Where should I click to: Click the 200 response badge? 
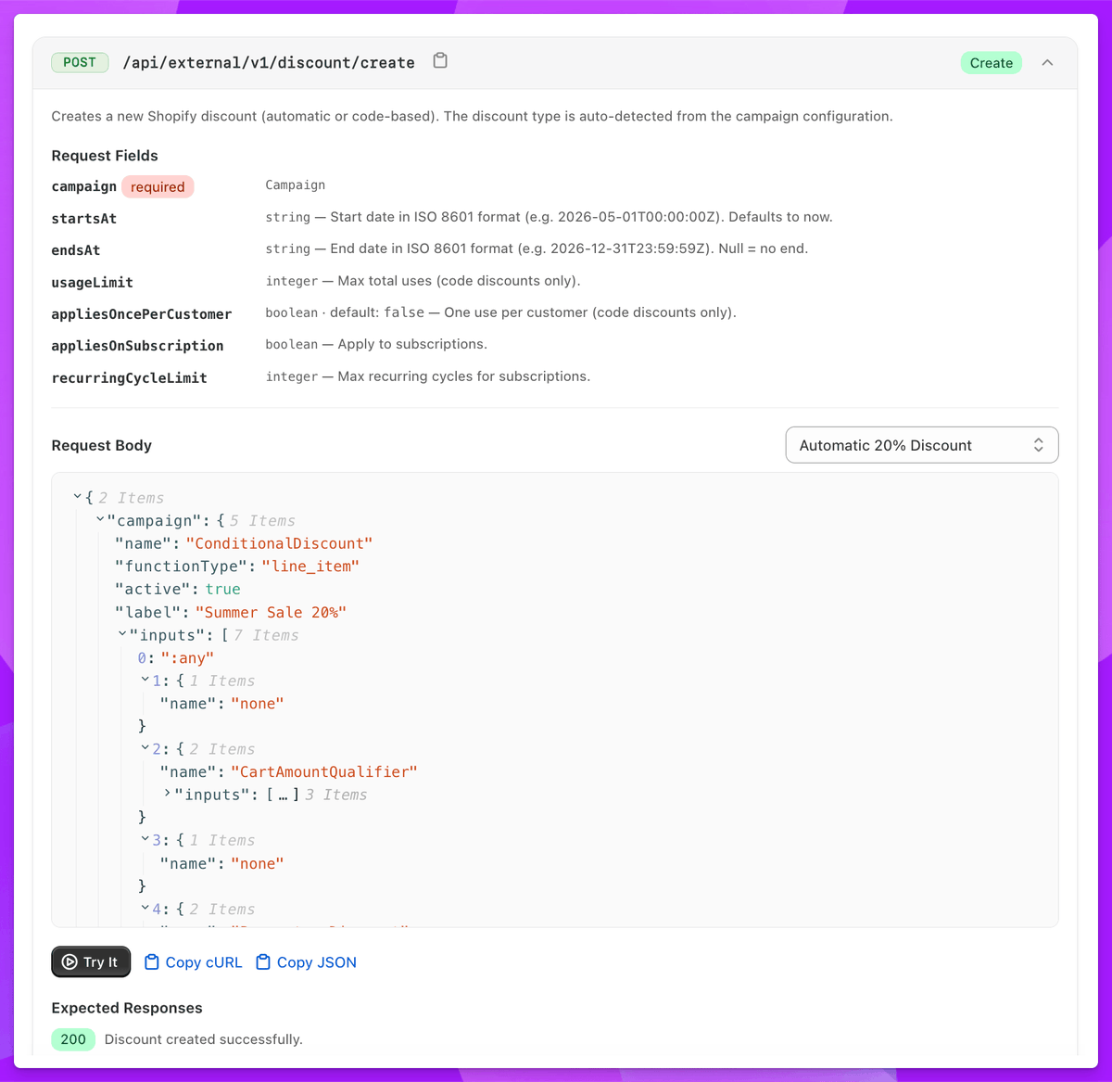(73, 1039)
